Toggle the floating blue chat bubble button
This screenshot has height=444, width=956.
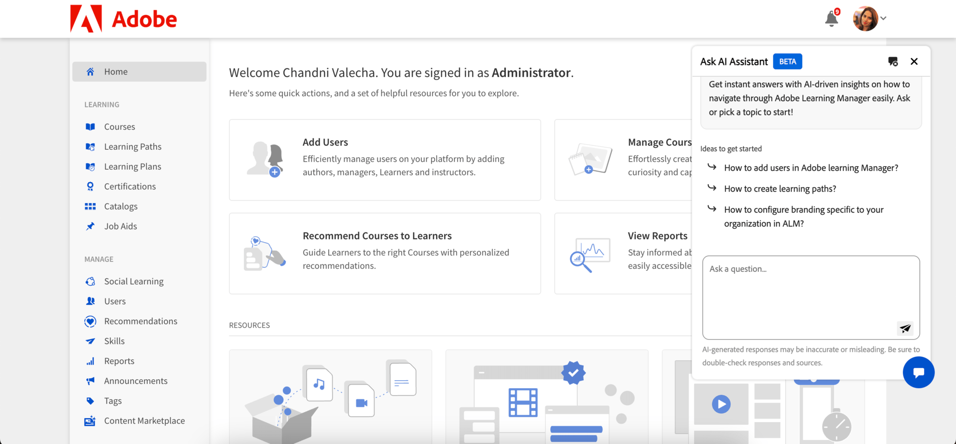[x=918, y=372]
